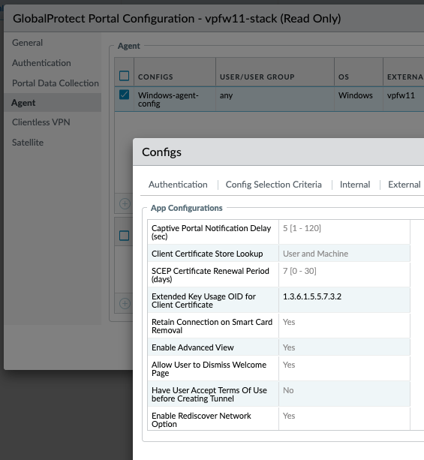Switch to Authentication tab in Configs dialog
The height and width of the screenshot is (460, 424).
pos(178,185)
